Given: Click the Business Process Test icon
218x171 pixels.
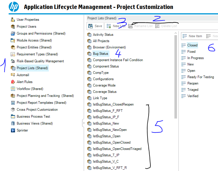Looking at the screenshot, I should (13, 116).
